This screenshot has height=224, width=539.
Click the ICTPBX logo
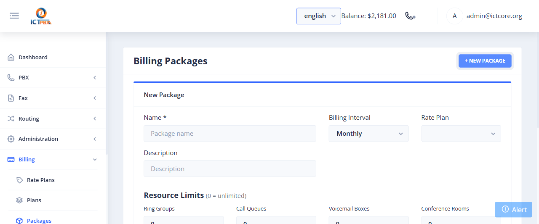(41, 16)
